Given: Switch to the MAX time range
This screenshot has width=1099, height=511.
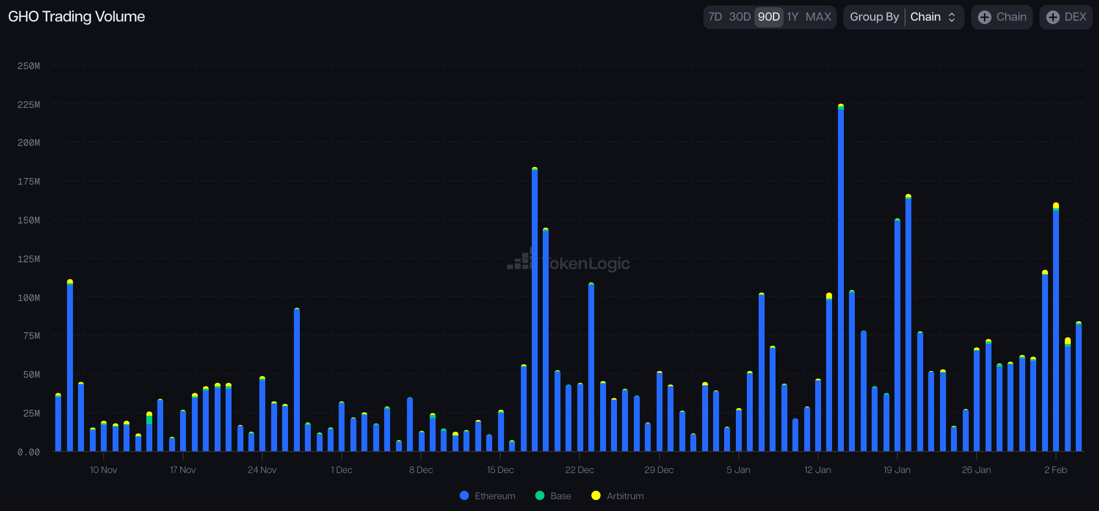Looking at the screenshot, I should (x=818, y=17).
